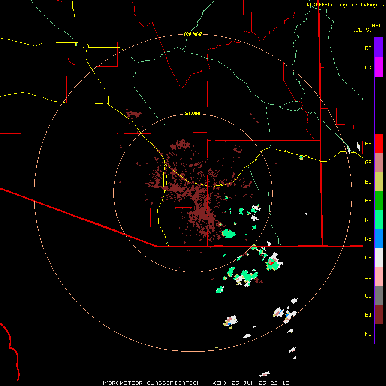This screenshot has height=386, width=386.
Task: Click the red hail core in the storm cell
Action: click(272, 263)
